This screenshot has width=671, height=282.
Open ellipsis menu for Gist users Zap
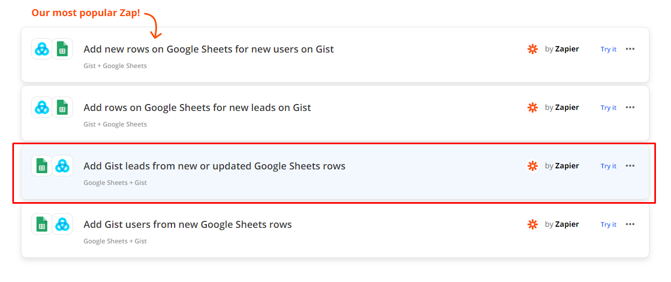(630, 225)
